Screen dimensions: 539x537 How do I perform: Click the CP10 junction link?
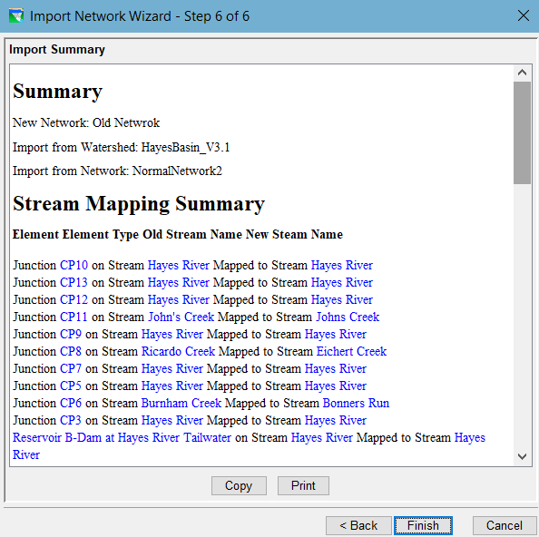73,265
